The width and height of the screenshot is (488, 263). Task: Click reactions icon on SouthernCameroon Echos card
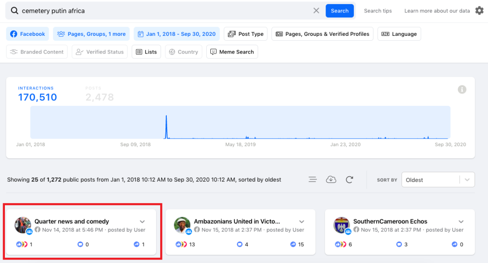[340, 244]
